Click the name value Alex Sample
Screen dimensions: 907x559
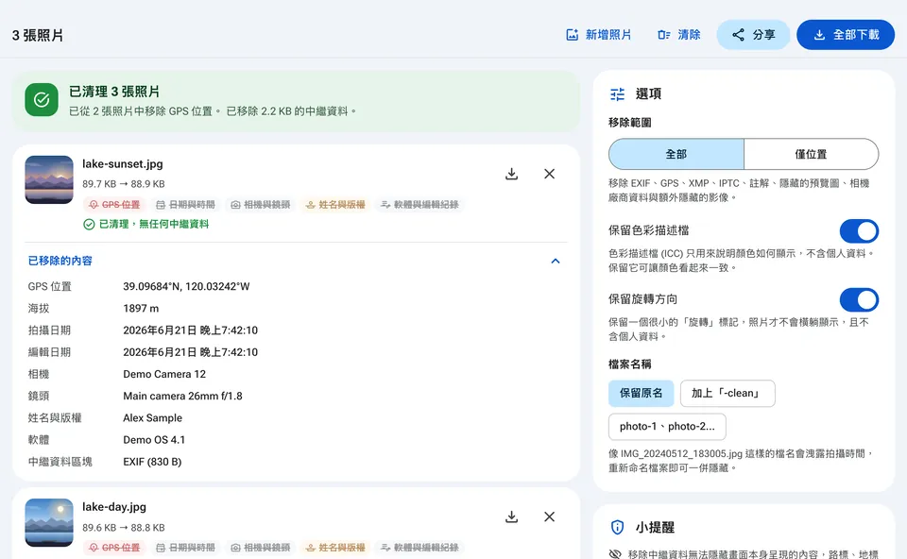pyautogui.click(x=152, y=418)
